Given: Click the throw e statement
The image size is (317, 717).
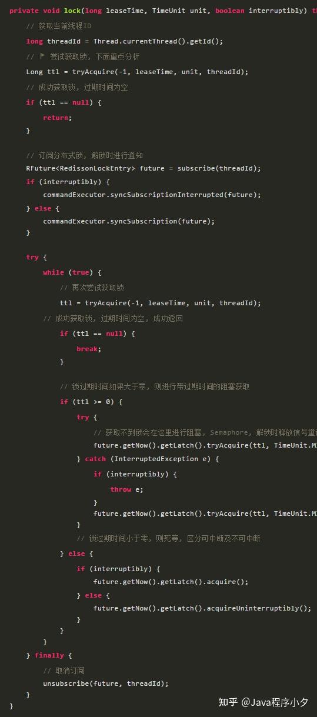Looking at the screenshot, I should tap(127, 489).
